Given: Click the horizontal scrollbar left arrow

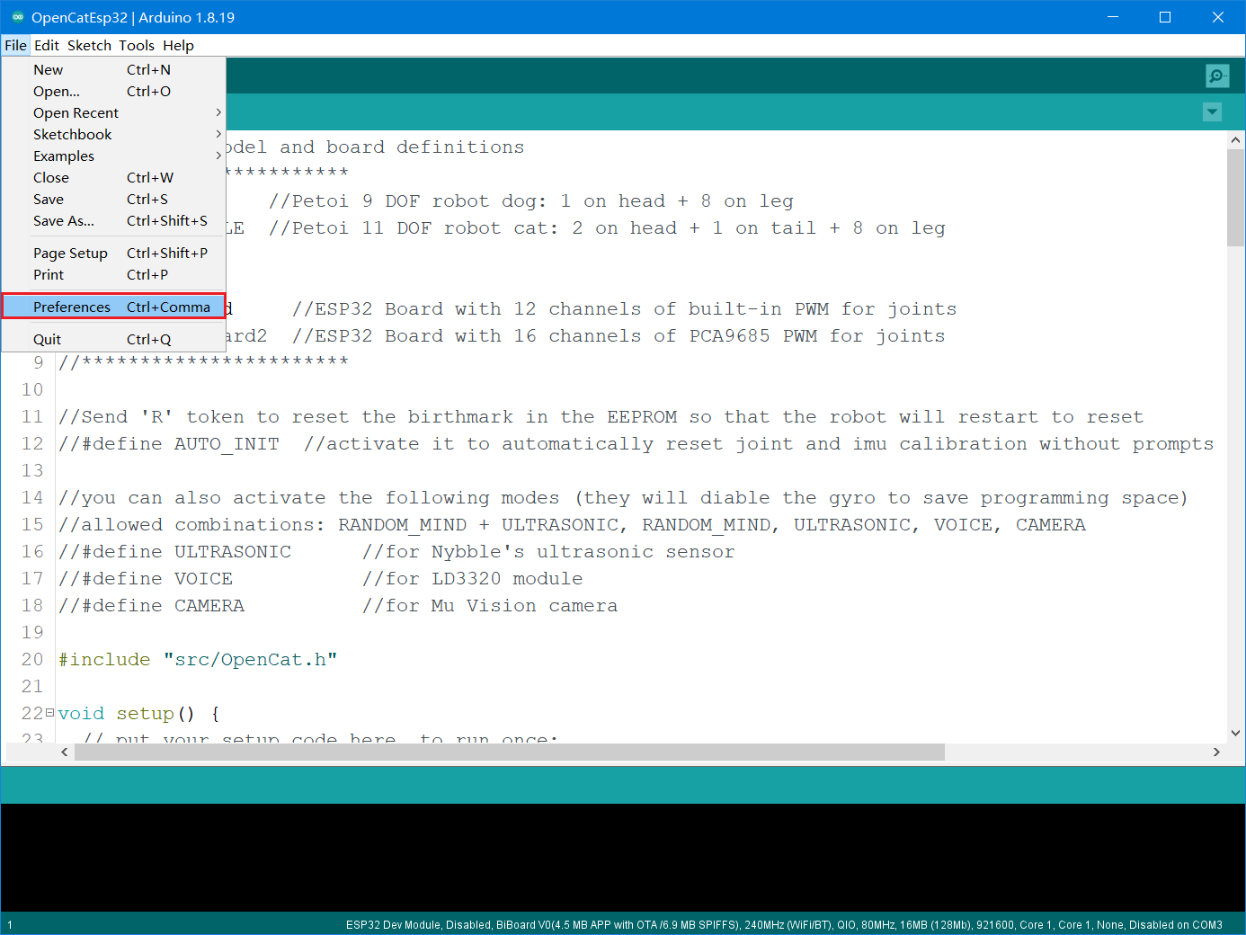Looking at the screenshot, I should click(x=65, y=752).
